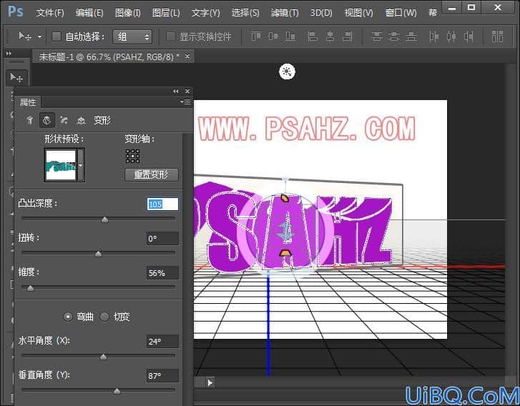Open the 形状预设 preset dropdown arrow
This screenshot has width=520, height=406.
(81, 165)
